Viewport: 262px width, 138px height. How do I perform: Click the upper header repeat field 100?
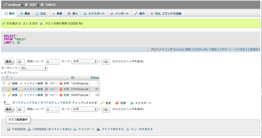[105, 62]
